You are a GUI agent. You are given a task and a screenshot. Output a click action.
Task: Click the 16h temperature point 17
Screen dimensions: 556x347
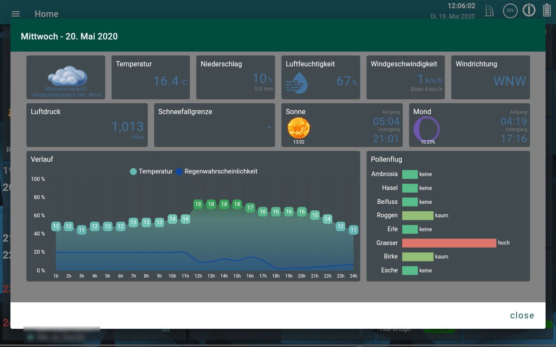pos(250,208)
